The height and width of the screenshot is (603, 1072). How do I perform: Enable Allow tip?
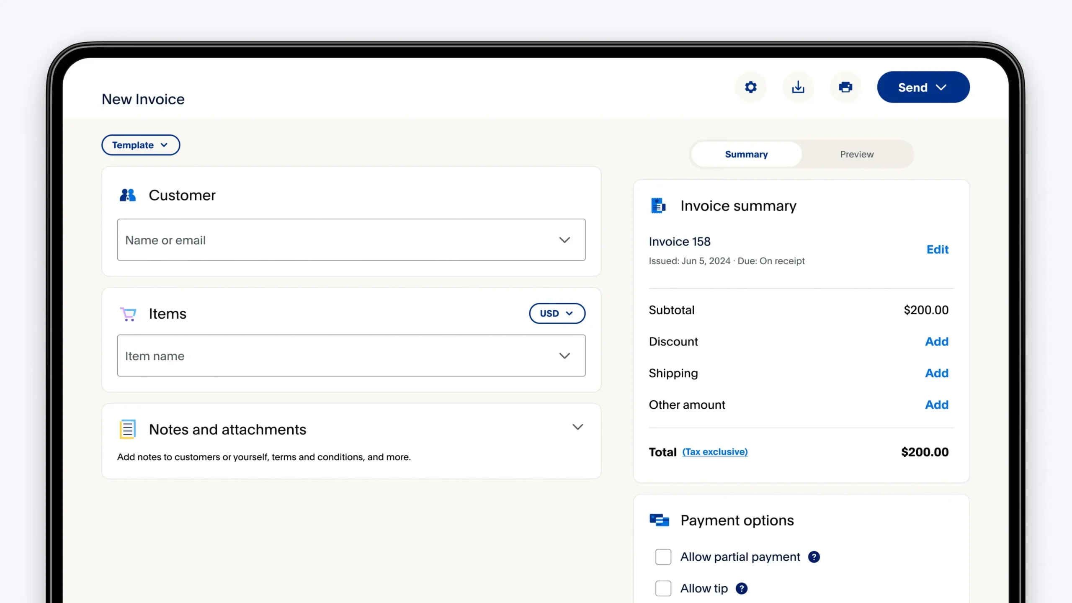(x=663, y=588)
